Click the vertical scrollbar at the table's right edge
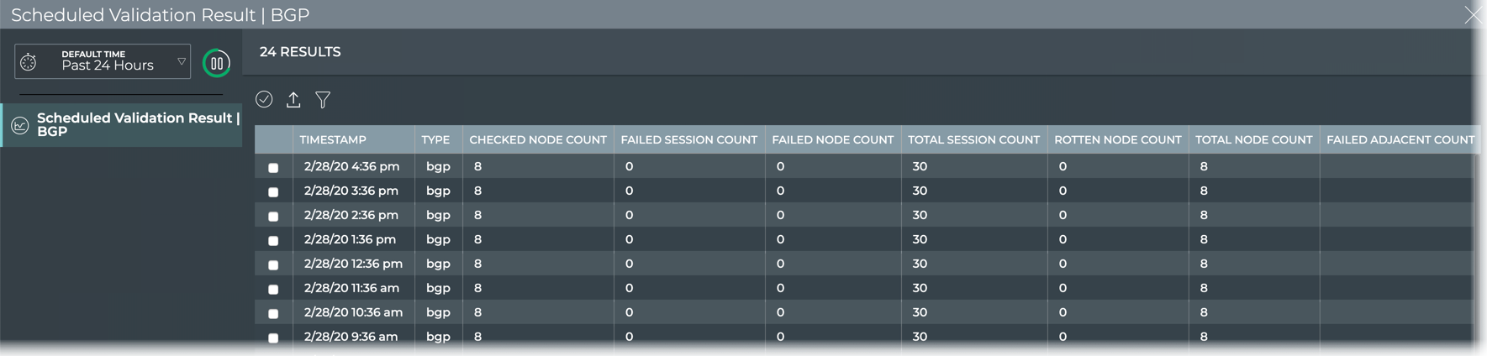This screenshot has height=356, width=1487. 1478,252
